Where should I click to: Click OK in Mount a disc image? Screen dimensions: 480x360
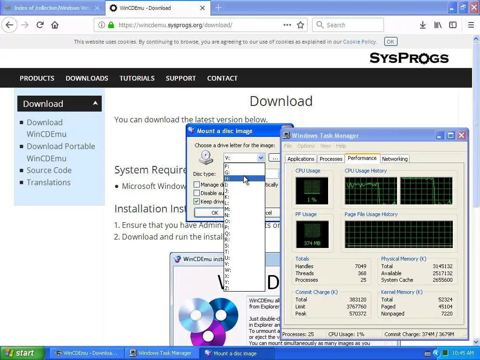[209, 213]
